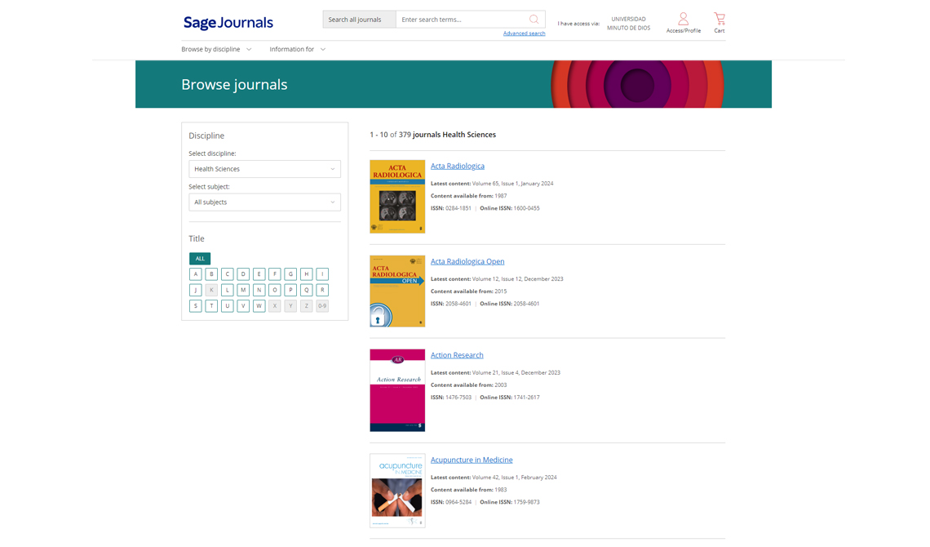Filter titles by letter B

click(x=211, y=274)
